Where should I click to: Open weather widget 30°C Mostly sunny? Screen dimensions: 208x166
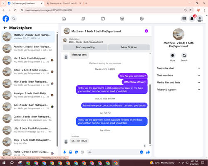coord(162,163)
